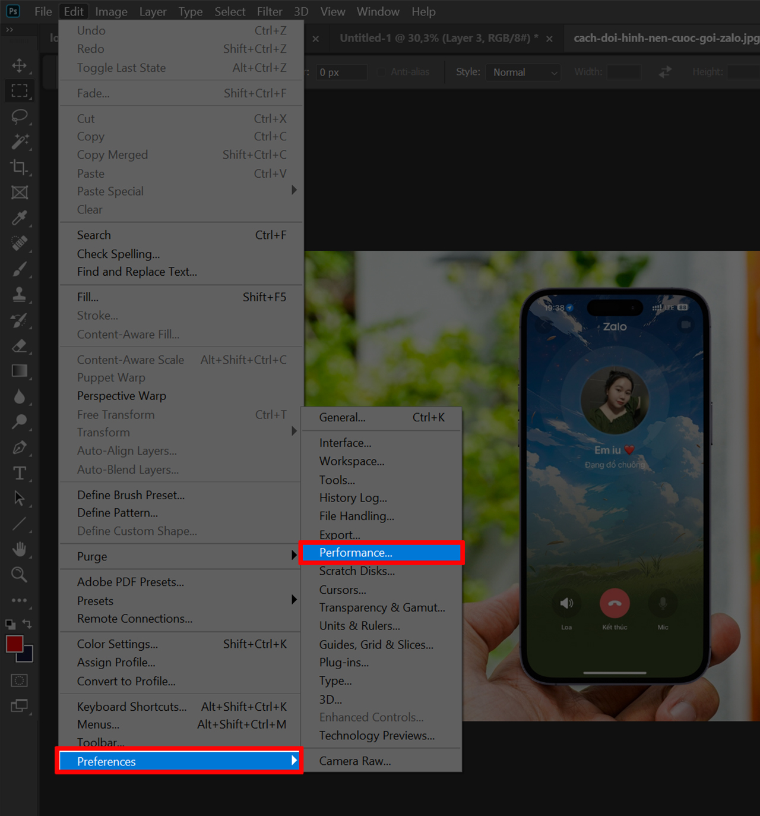Viewport: 760px width, 816px height.
Task: Select the Brush tool
Action: [x=20, y=269]
